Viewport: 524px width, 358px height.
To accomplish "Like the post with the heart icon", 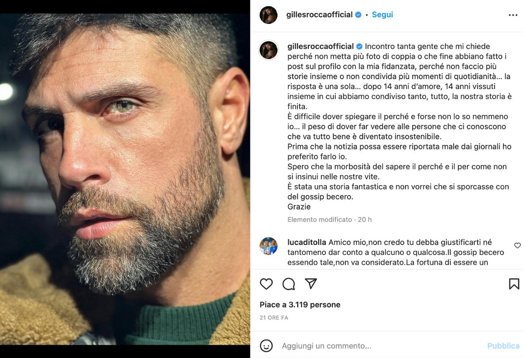I will click(x=266, y=284).
